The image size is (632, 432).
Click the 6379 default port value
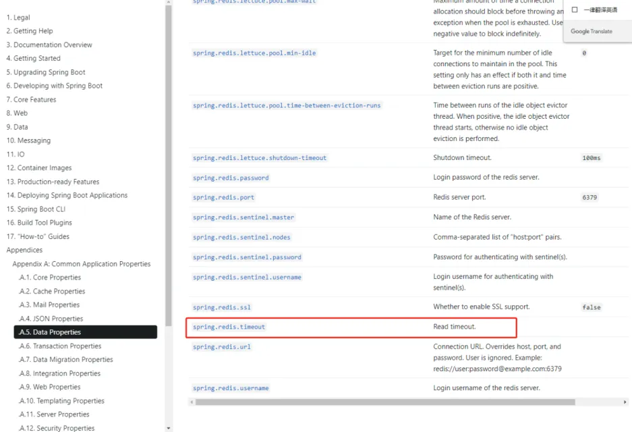coord(590,198)
